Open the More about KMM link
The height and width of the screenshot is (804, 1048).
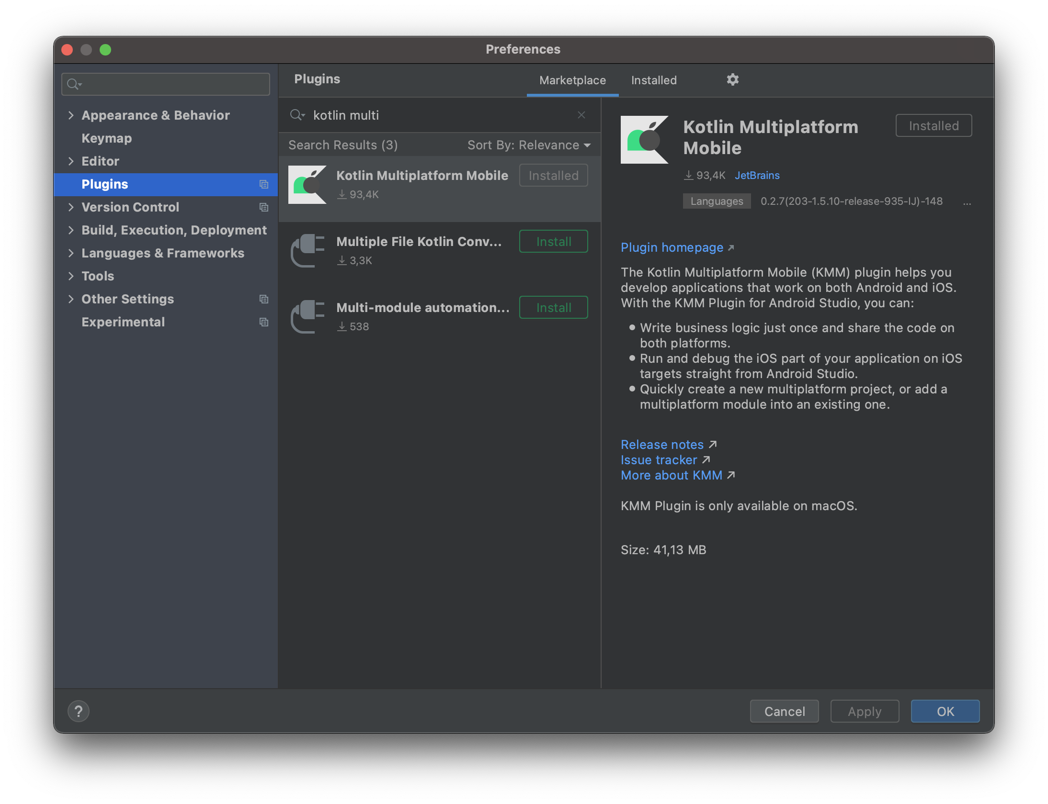coord(671,475)
